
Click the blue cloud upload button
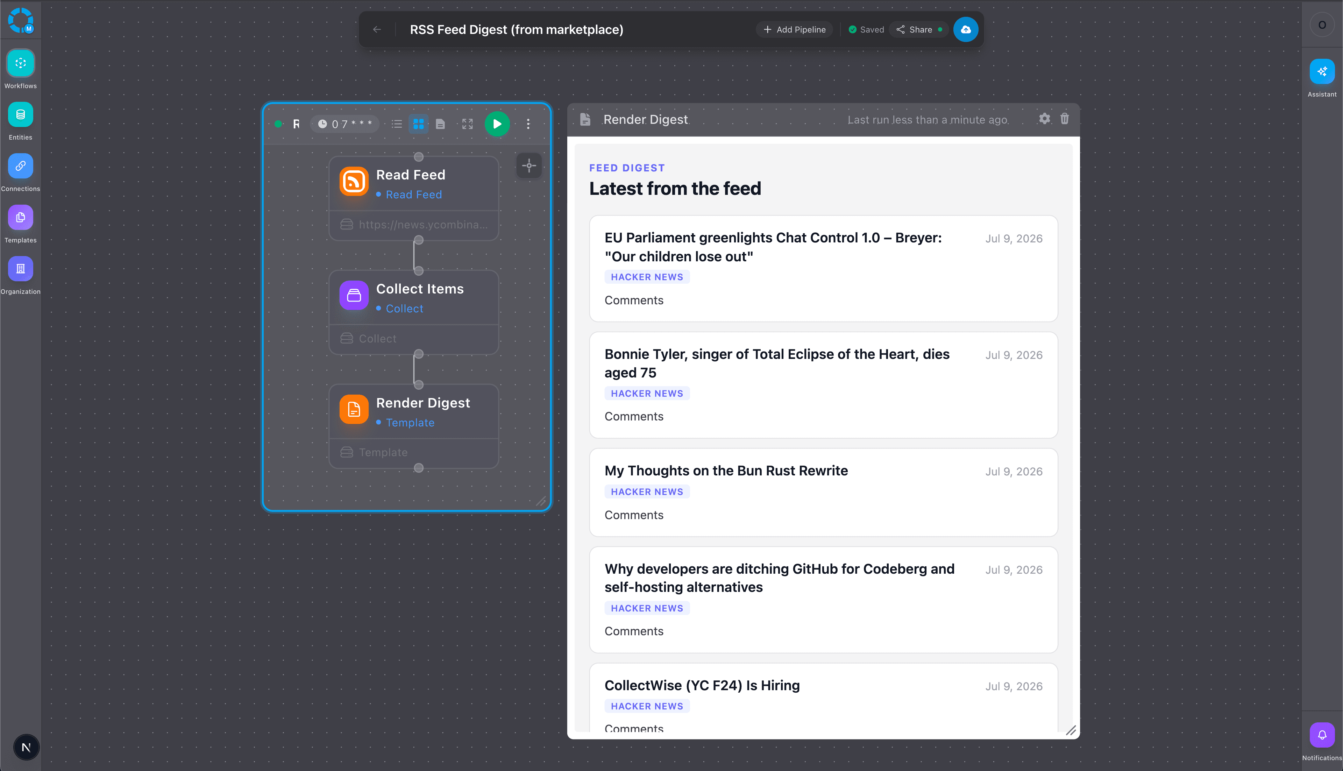[x=966, y=30]
